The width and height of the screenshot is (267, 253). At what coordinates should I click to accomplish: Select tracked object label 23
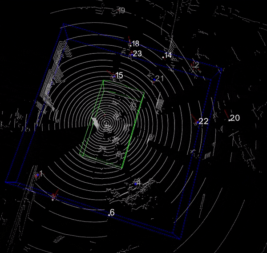click(137, 54)
